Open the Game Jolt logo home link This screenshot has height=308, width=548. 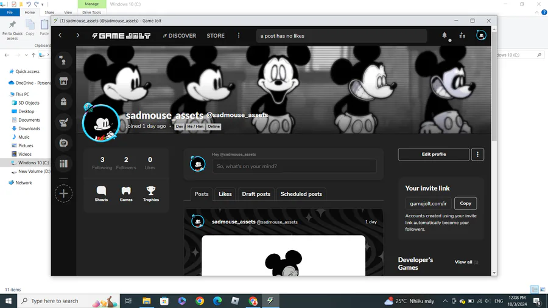(121, 36)
